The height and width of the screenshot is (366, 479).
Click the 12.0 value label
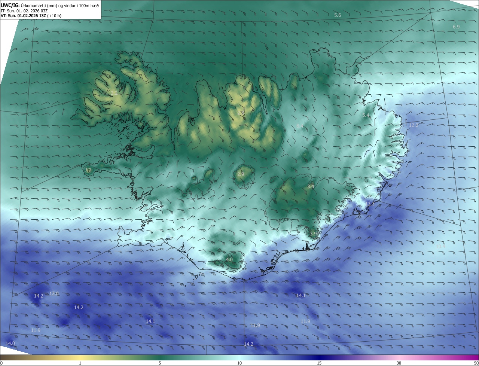coord(54,293)
